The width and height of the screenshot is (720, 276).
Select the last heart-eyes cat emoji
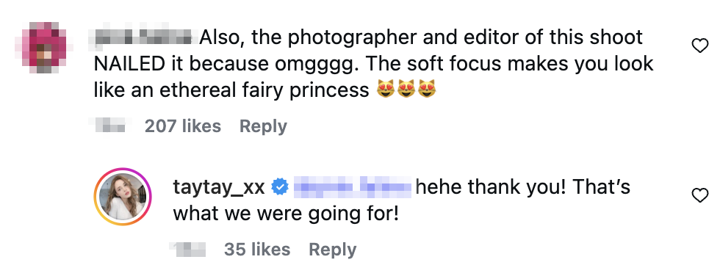tap(427, 89)
